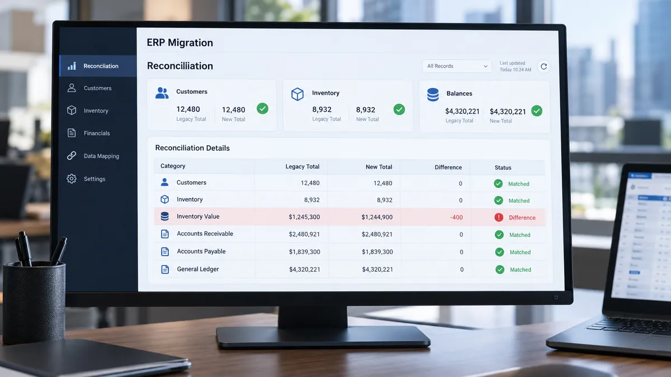This screenshot has height=377, width=671.
Task: Click the Balances card title
Action: 459,93
